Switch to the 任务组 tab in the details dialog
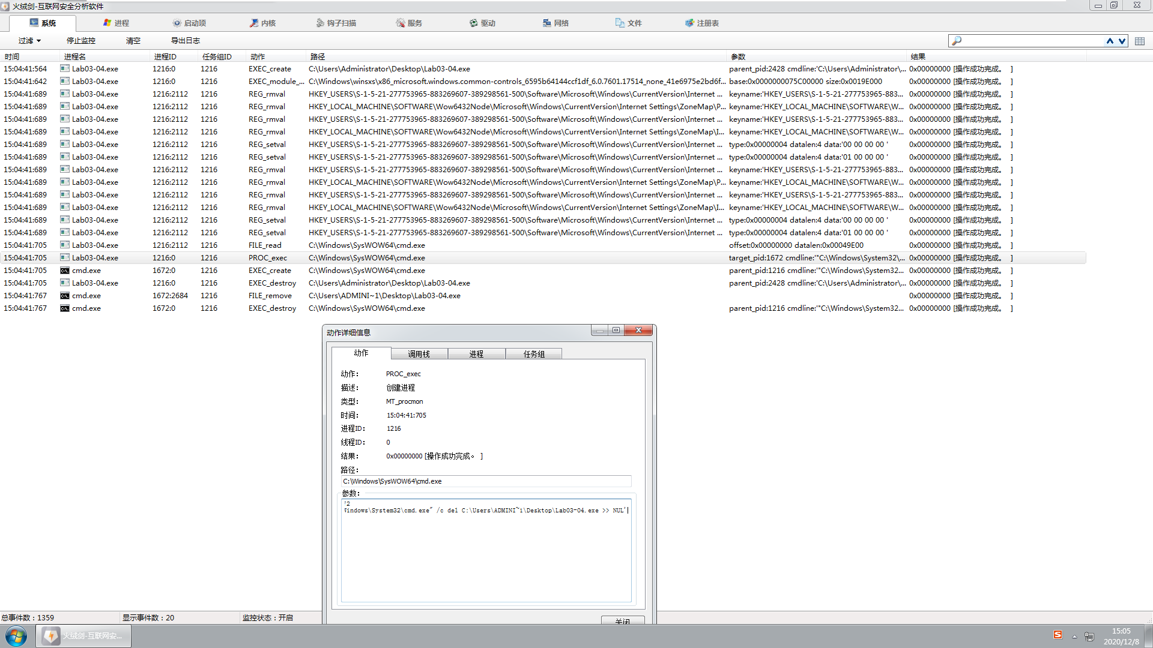Viewport: 1153px width, 648px height. pyautogui.click(x=534, y=354)
